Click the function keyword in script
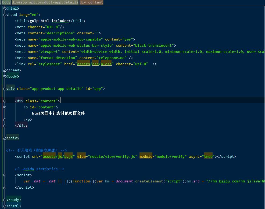Image resolution: width=265 pixels, height=209 pixels. click(x=81, y=181)
